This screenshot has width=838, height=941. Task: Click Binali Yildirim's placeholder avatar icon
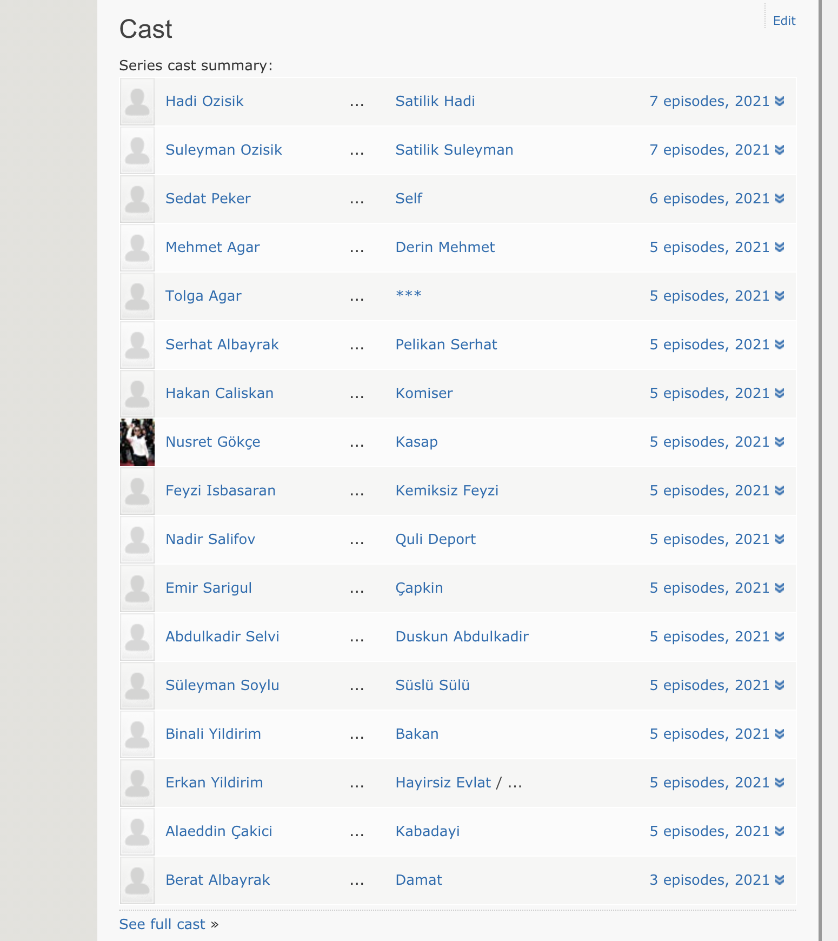pyautogui.click(x=137, y=734)
